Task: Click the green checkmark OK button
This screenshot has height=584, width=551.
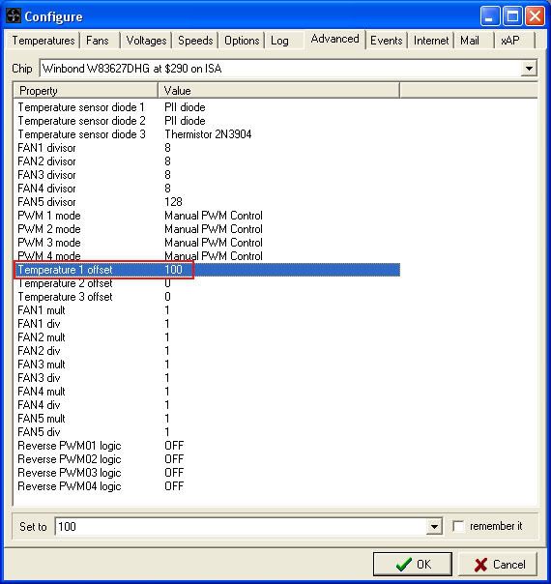Action: point(413,565)
